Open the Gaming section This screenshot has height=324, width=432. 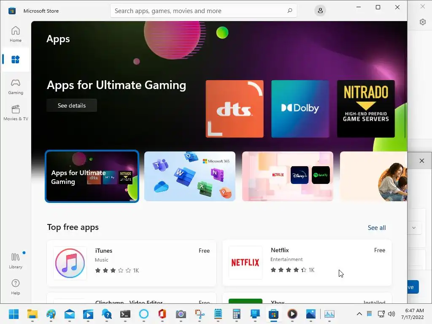click(16, 87)
